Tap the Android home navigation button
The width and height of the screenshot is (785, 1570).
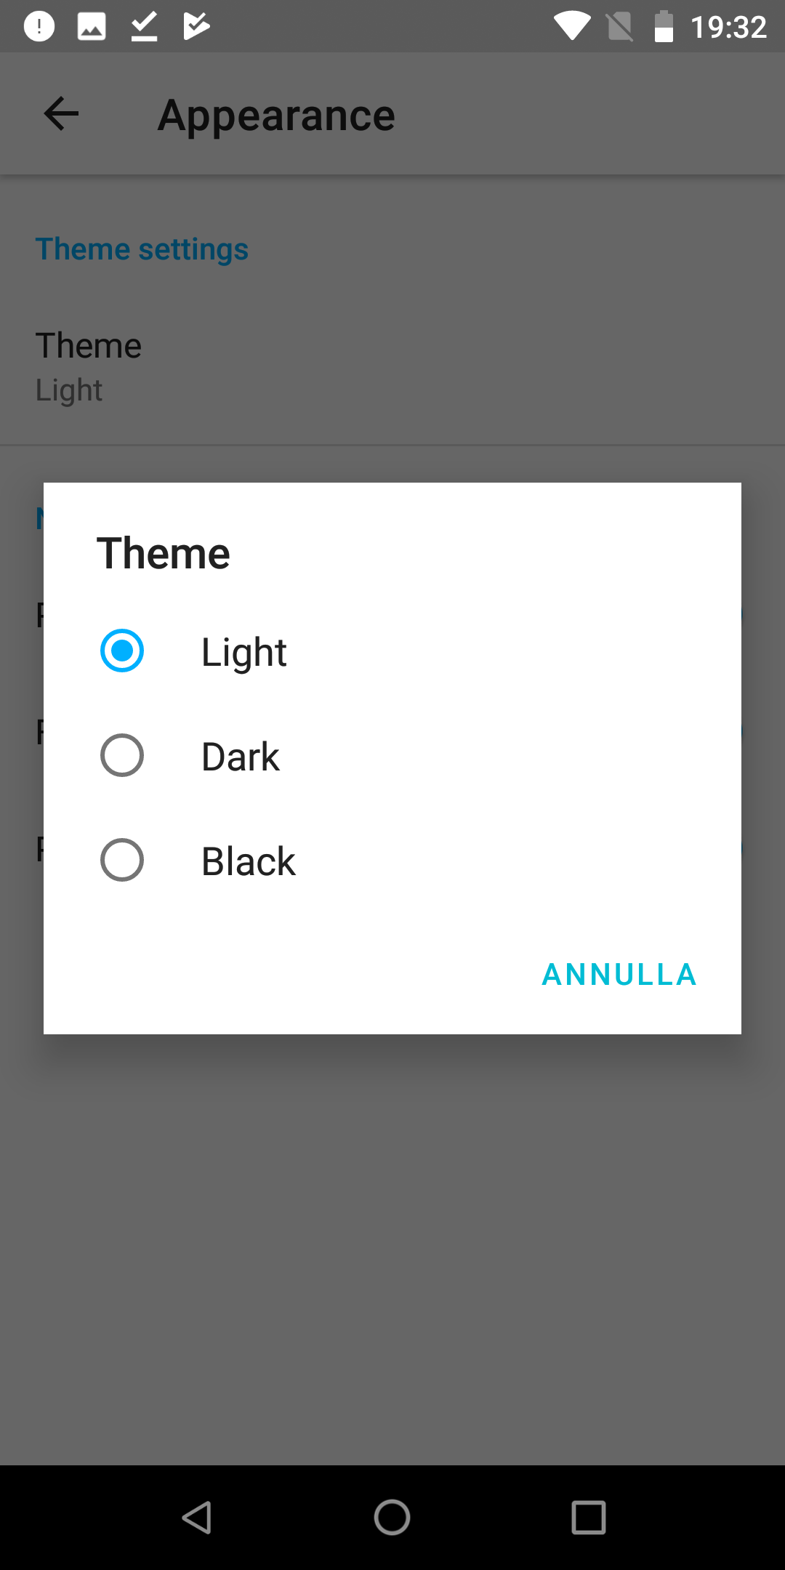click(392, 1518)
